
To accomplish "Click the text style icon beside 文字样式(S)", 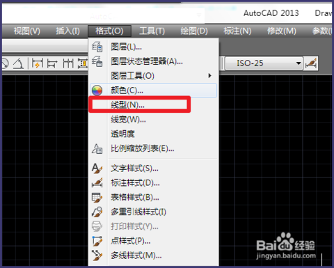I will point(97,168).
